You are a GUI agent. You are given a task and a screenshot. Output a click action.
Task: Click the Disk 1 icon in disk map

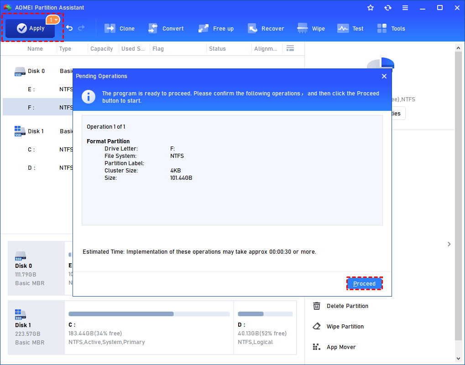pyautogui.click(x=21, y=315)
